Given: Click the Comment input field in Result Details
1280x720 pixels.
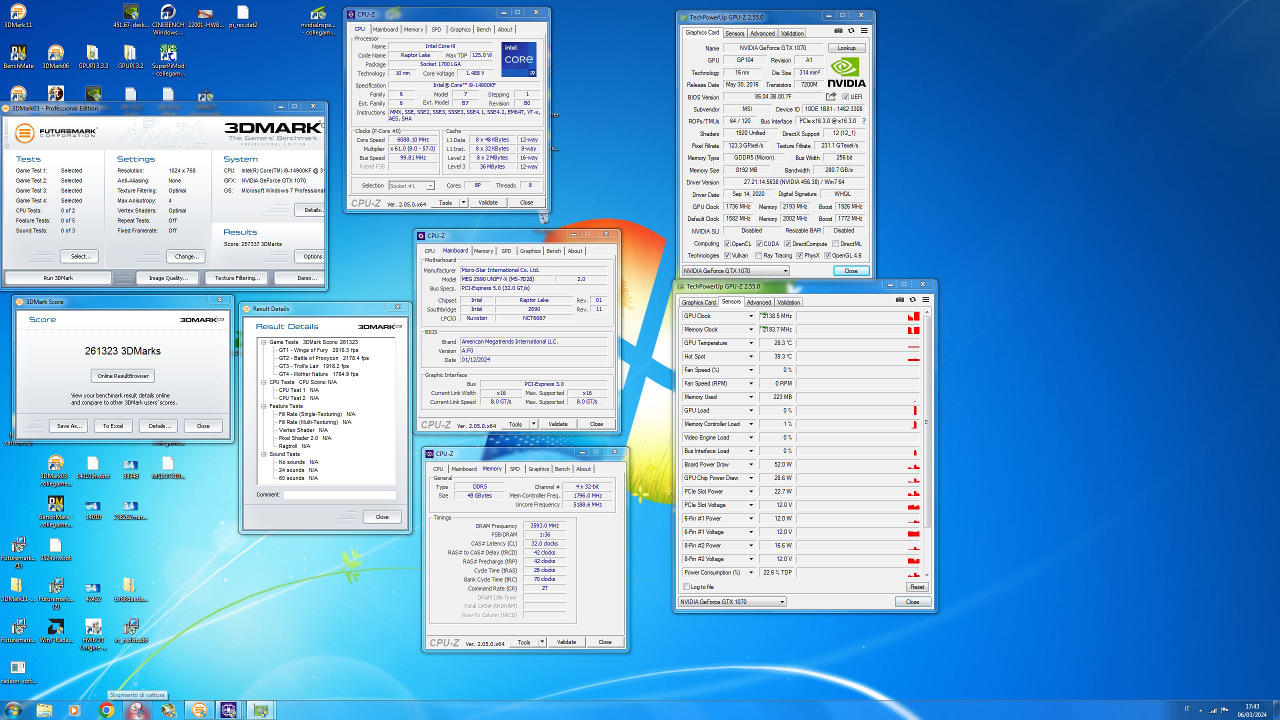Looking at the screenshot, I should pos(339,495).
